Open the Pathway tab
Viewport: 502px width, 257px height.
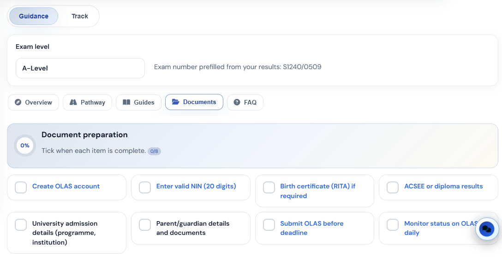[x=87, y=103]
